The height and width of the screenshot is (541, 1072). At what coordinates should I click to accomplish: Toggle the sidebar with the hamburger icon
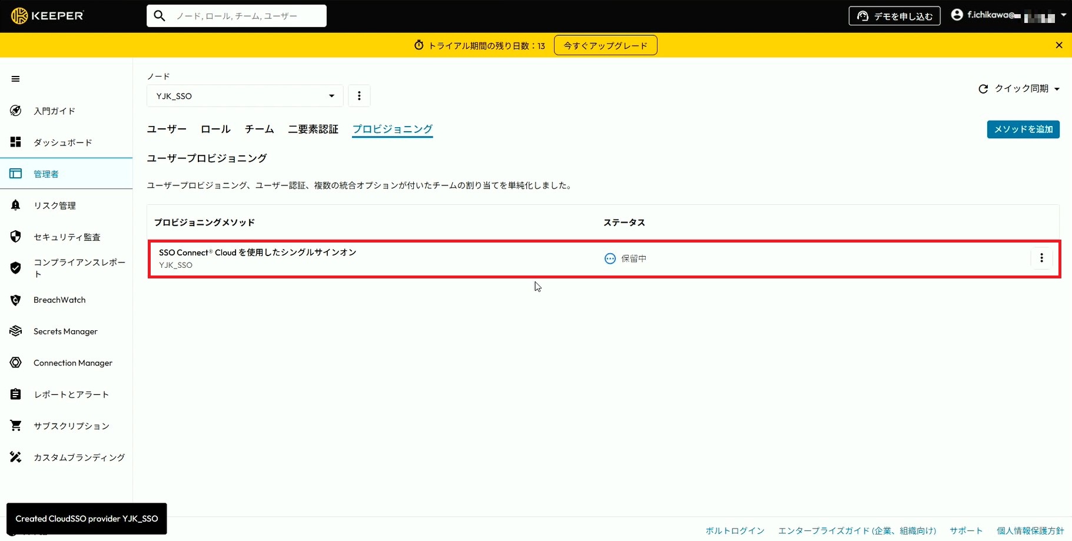click(x=15, y=78)
